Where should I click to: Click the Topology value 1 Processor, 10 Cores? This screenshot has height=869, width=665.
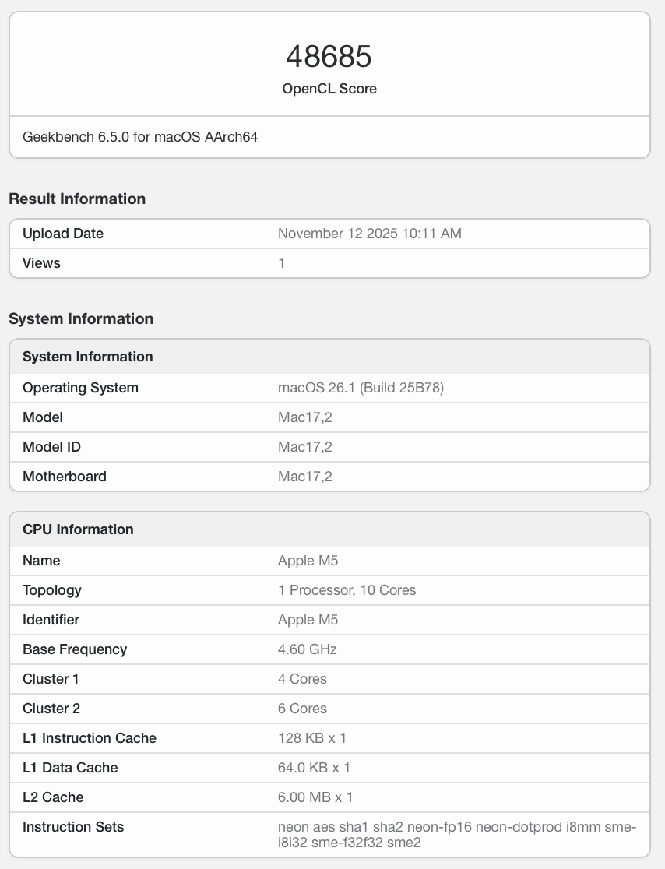point(347,590)
